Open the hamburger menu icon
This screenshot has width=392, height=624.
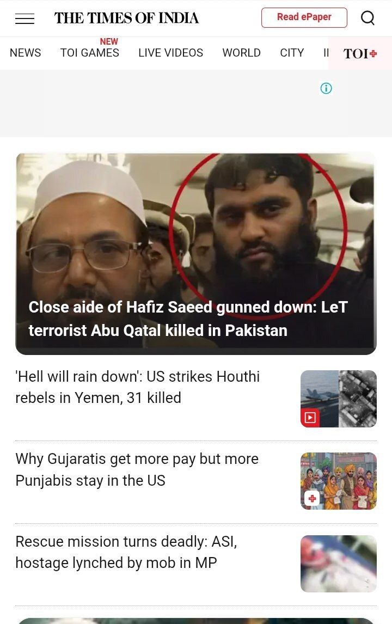coord(24,19)
